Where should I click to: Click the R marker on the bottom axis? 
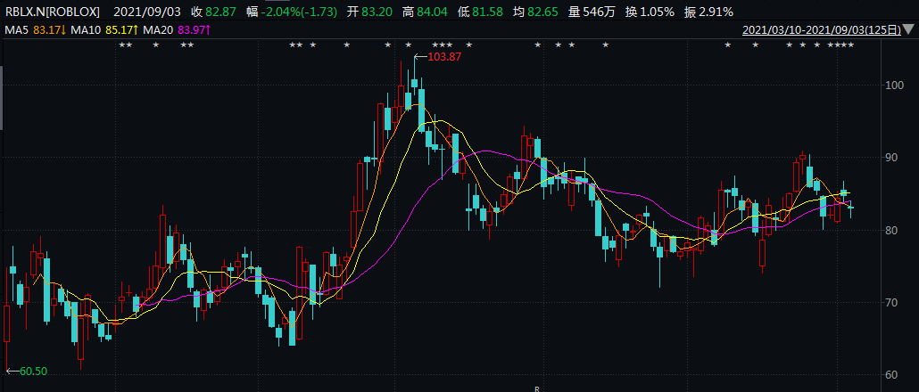click(536, 388)
